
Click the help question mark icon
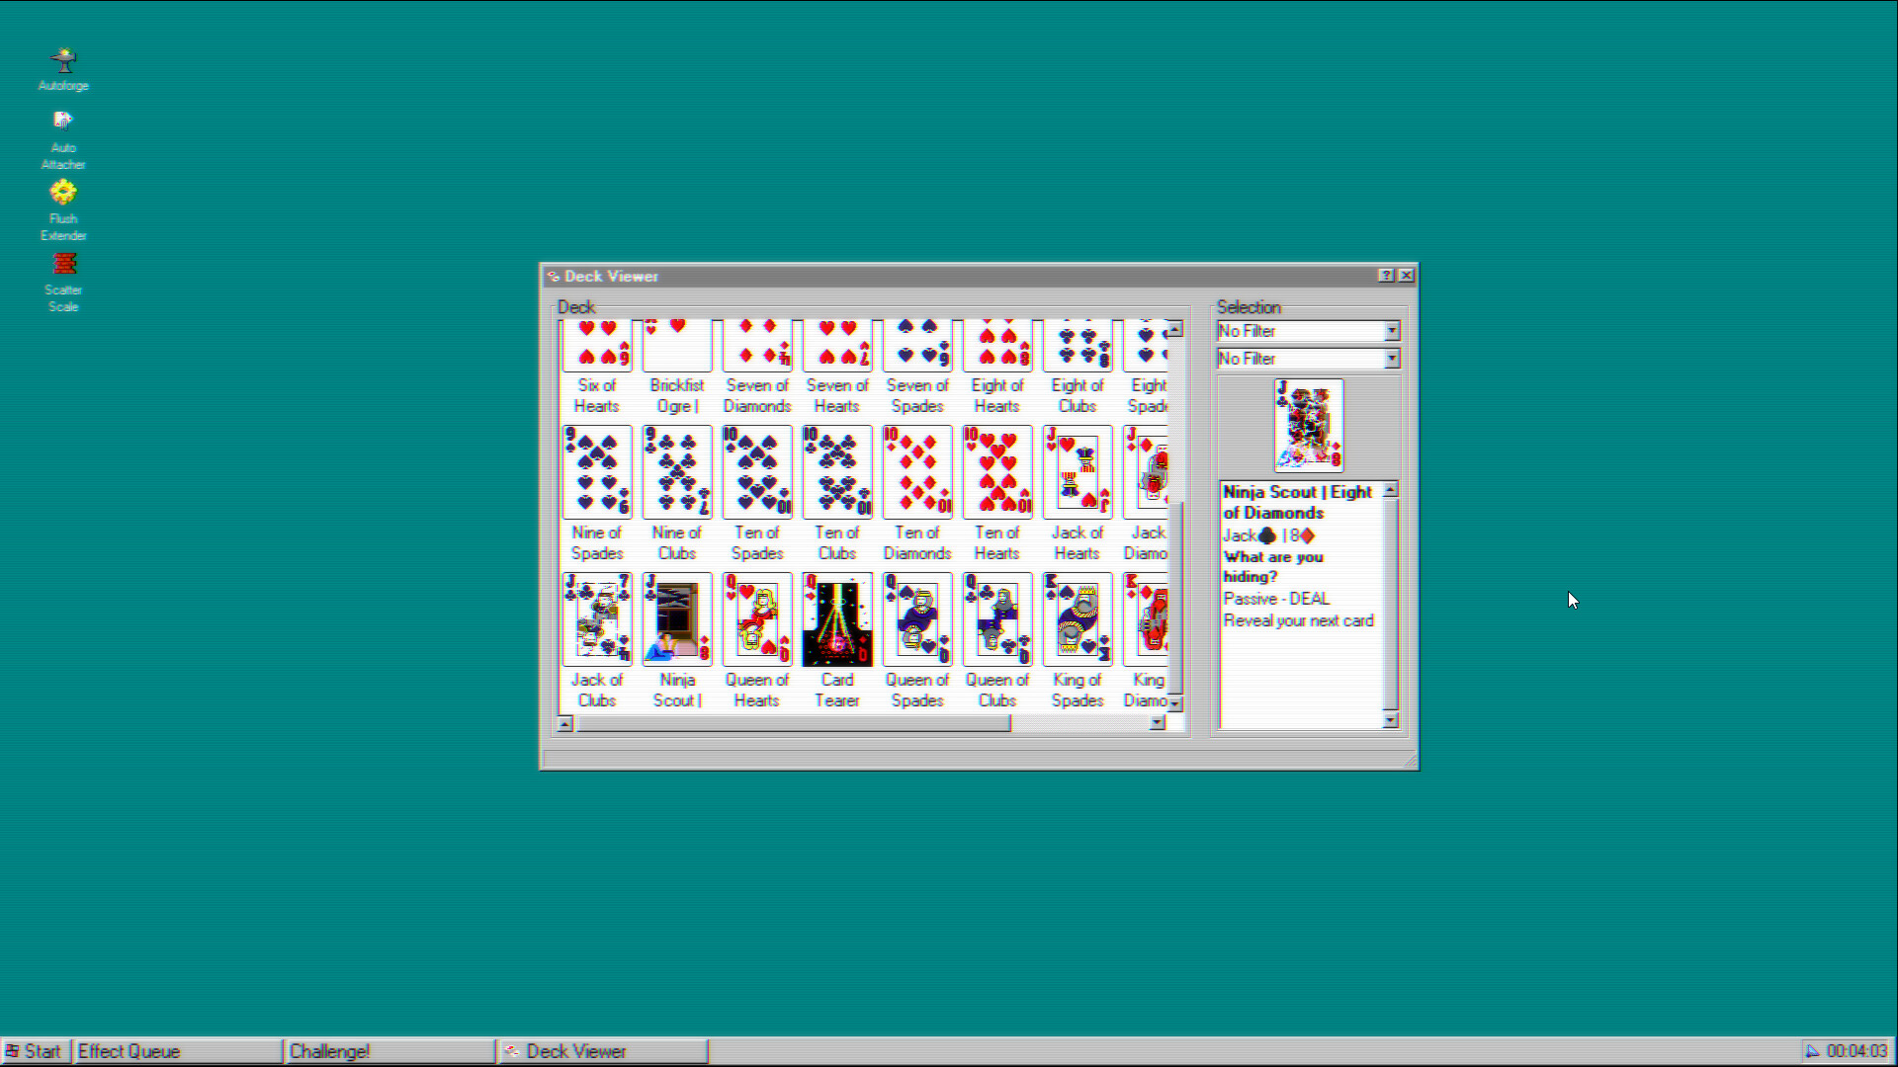pyautogui.click(x=1387, y=277)
